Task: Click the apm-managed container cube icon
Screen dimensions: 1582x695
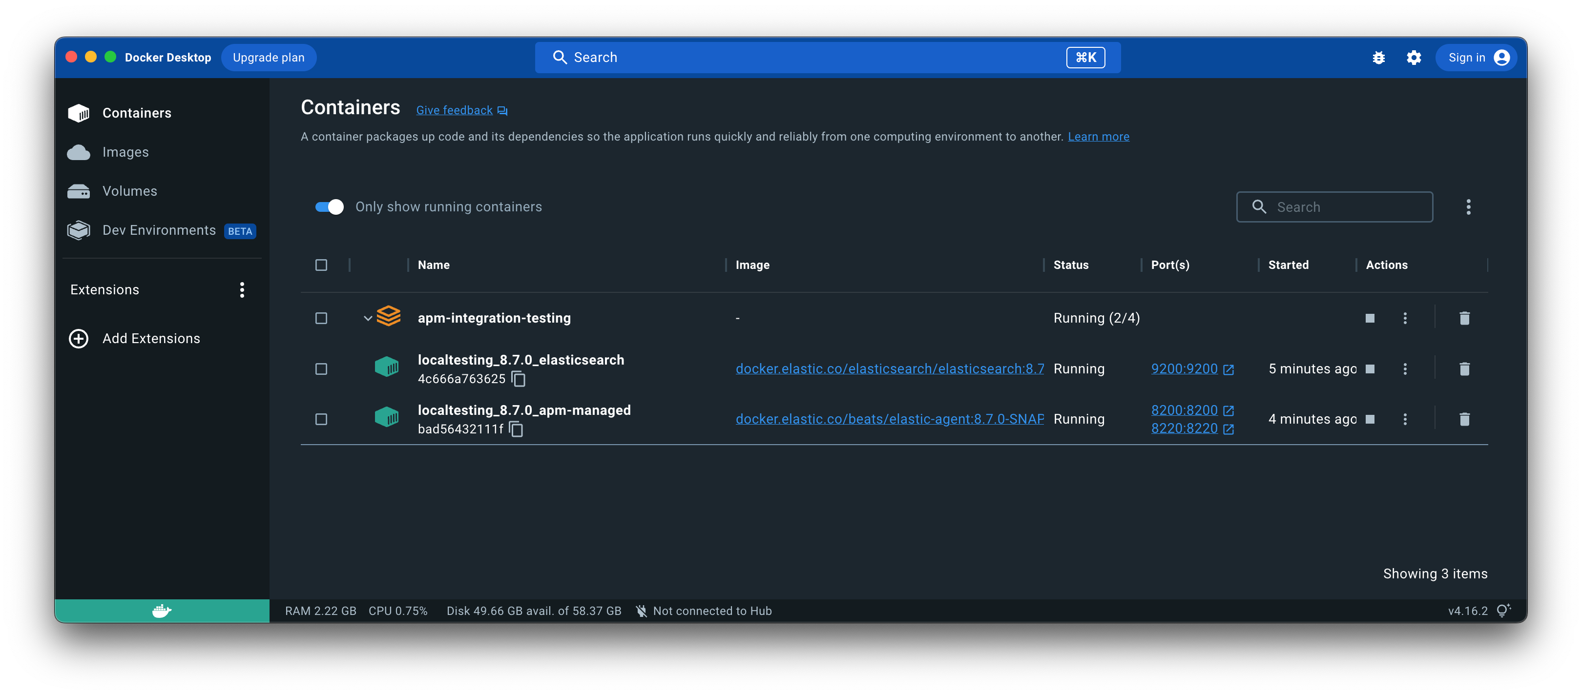Action: [x=387, y=417]
